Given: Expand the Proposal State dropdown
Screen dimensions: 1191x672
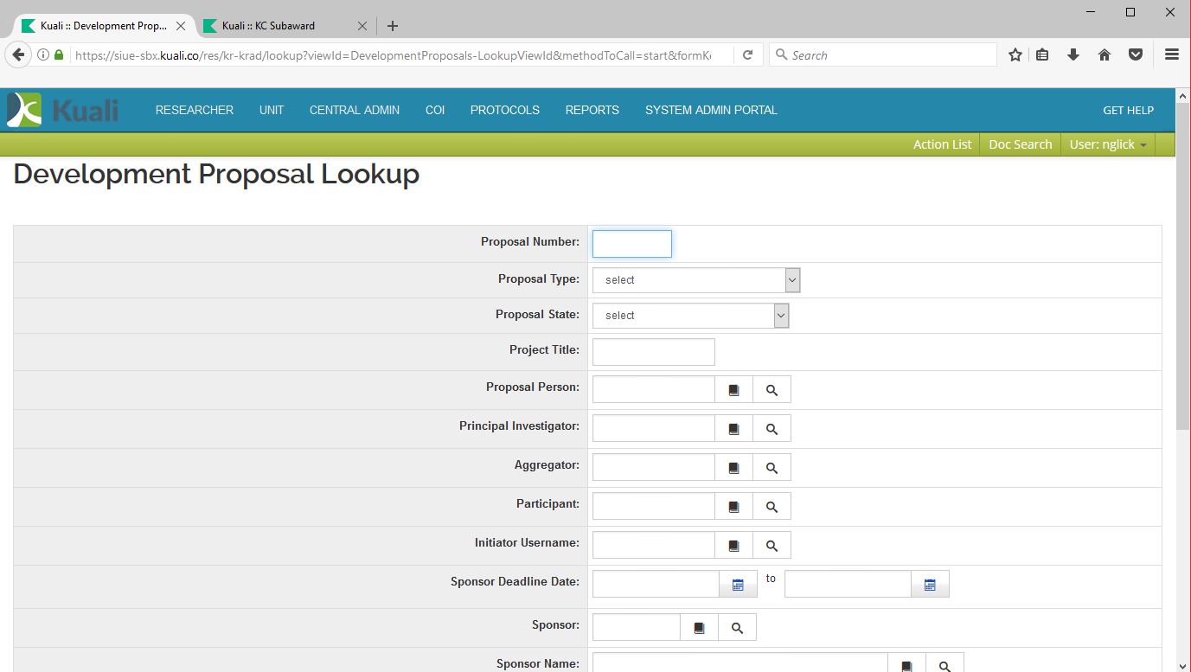Looking at the screenshot, I should pyautogui.click(x=690, y=316).
